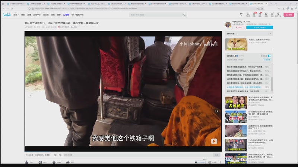Open the 创作中心 creator center icon

click(x=278, y=14)
